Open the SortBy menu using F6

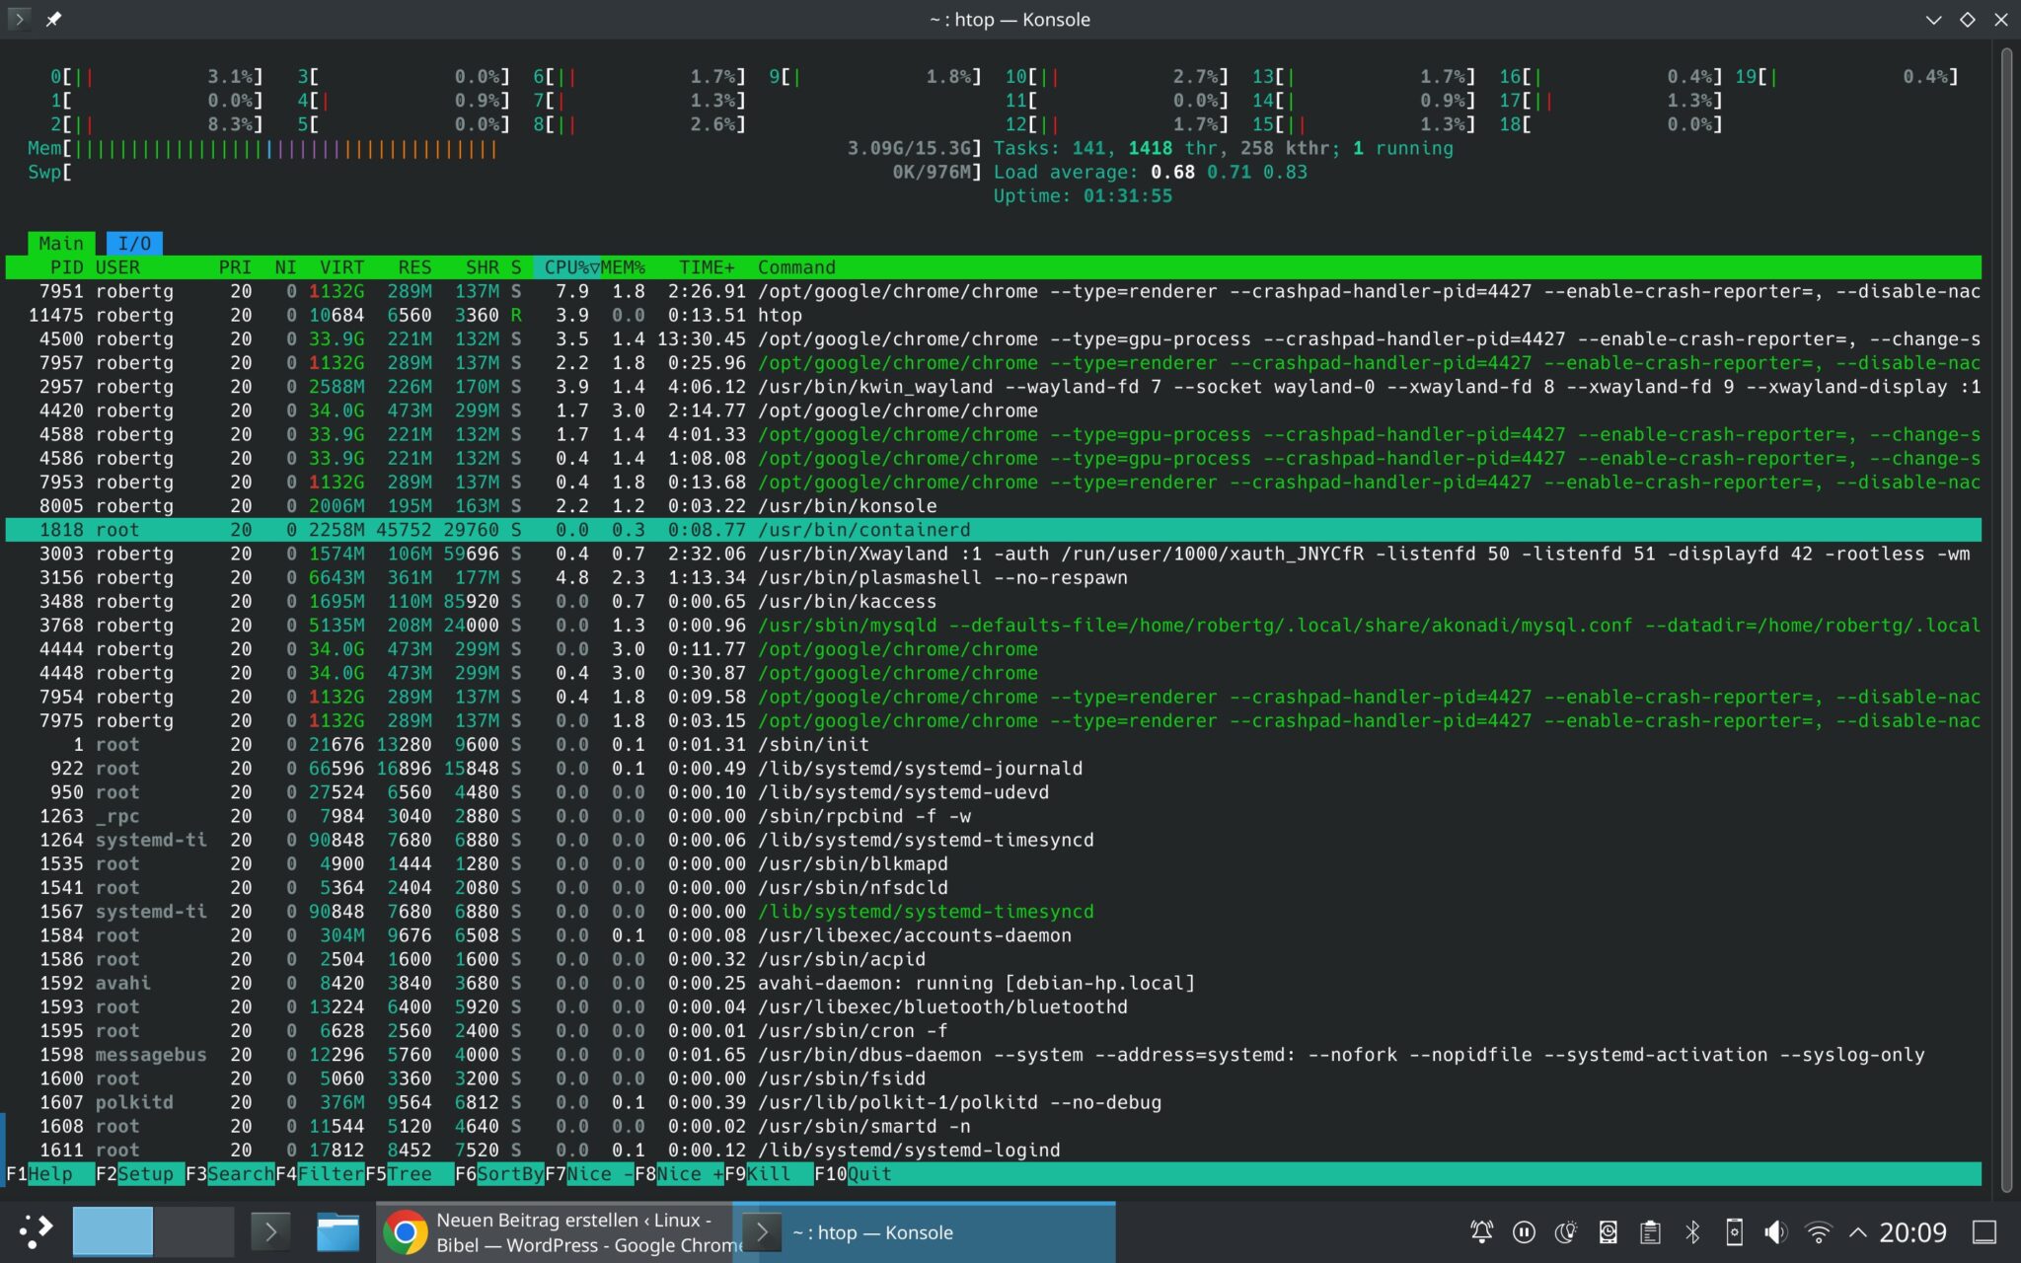pyautogui.click(x=498, y=1173)
